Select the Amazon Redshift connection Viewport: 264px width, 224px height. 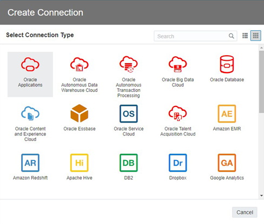[30, 173]
